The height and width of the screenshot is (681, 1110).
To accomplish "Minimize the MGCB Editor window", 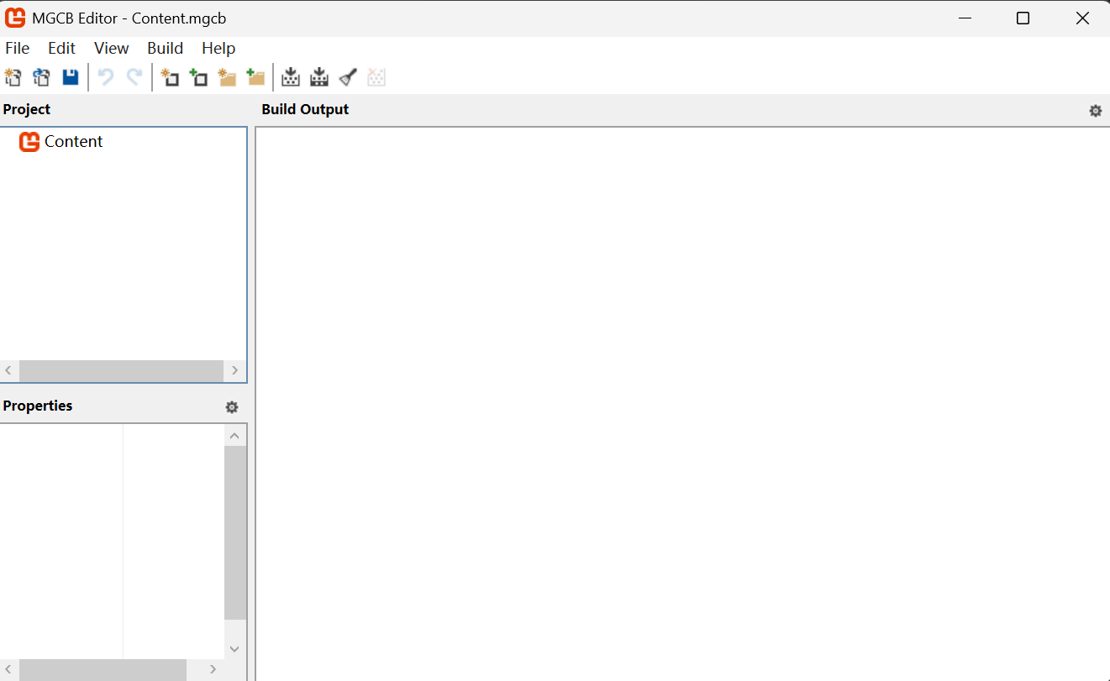I will tap(966, 18).
